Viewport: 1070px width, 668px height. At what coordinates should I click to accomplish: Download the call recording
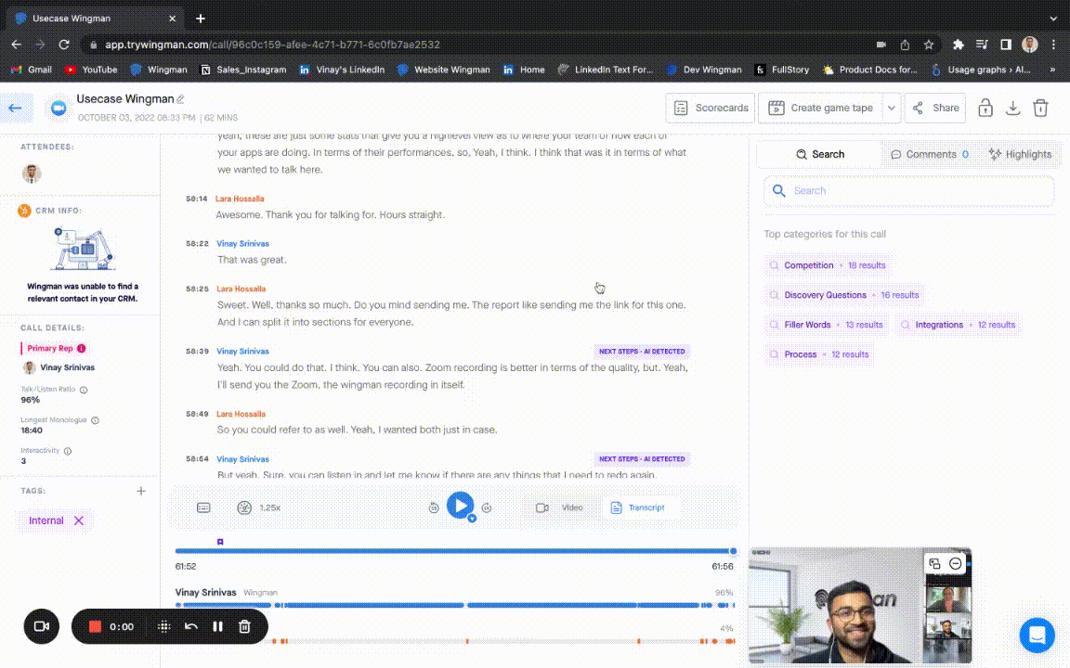(x=1012, y=108)
